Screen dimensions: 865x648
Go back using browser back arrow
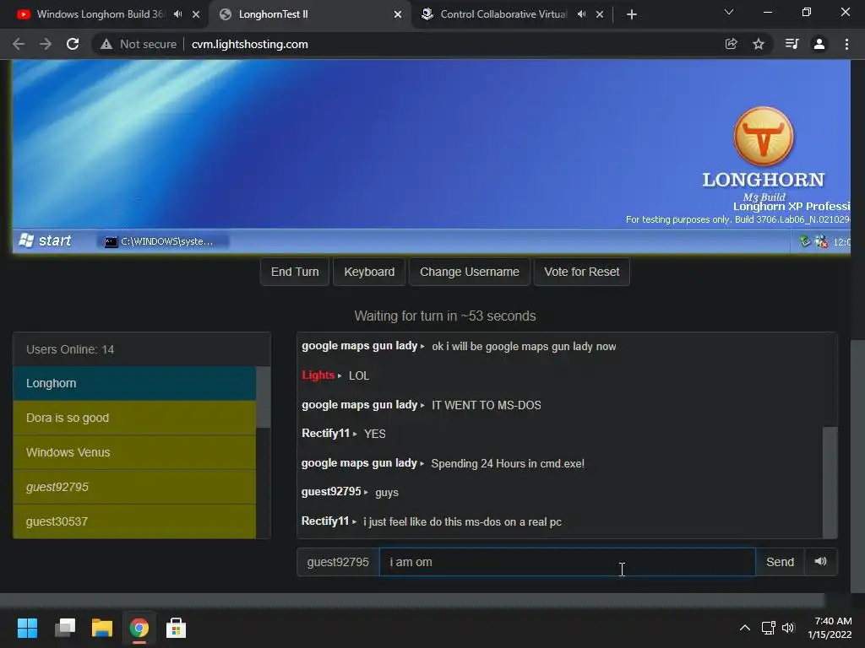point(19,44)
